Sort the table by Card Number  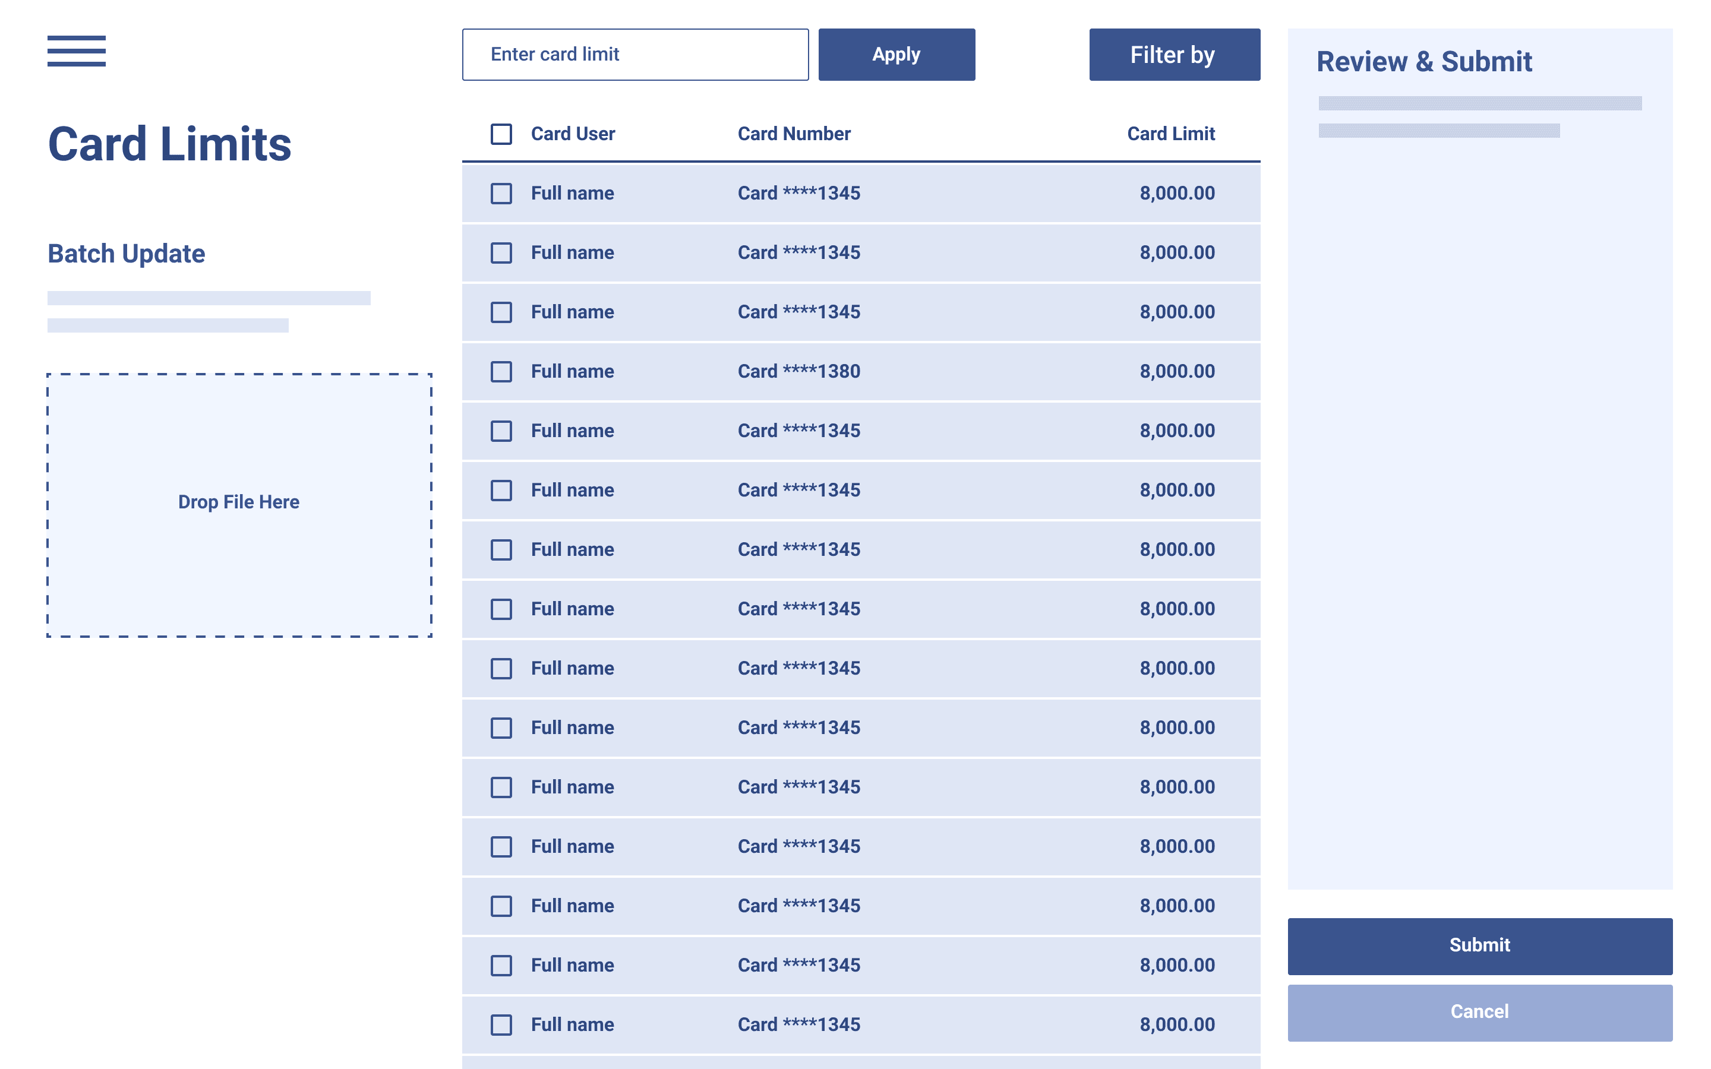pyautogui.click(x=793, y=134)
